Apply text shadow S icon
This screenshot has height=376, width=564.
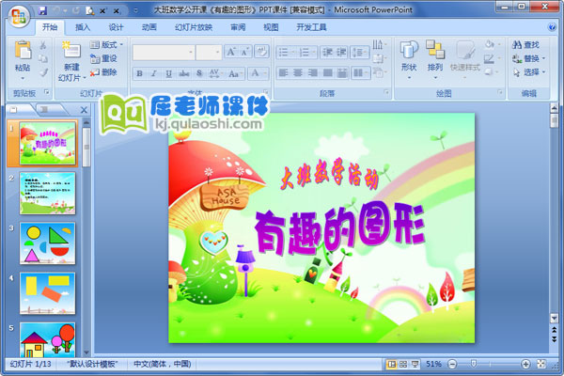tap(199, 73)
